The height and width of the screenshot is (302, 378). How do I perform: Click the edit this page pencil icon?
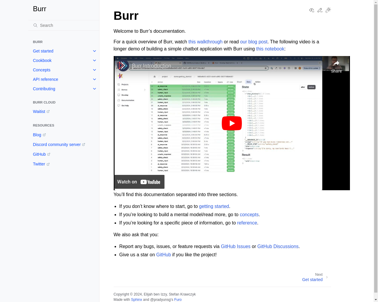(x=320, y=10)
